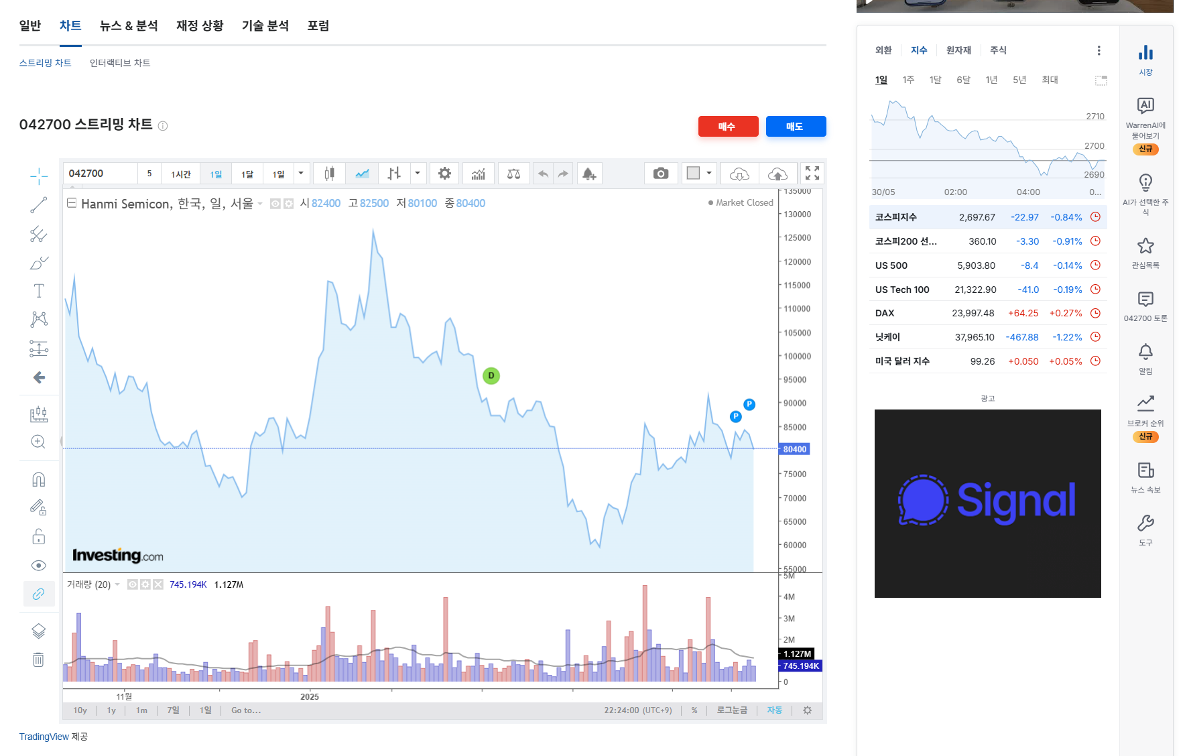The image size is (1187, 756).
Task: Open the TradingView link at the bottom
Action: pos(43,737)
